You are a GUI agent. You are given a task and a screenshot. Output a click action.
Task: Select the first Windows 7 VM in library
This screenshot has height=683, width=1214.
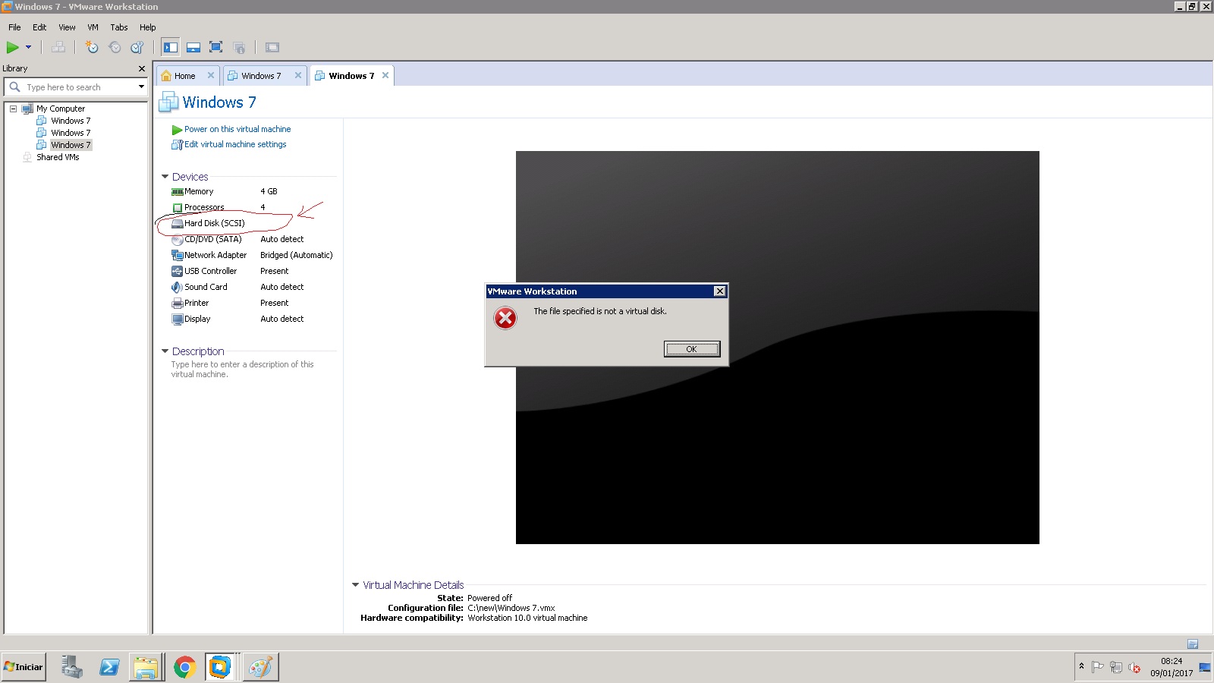(x=71, y=121)
